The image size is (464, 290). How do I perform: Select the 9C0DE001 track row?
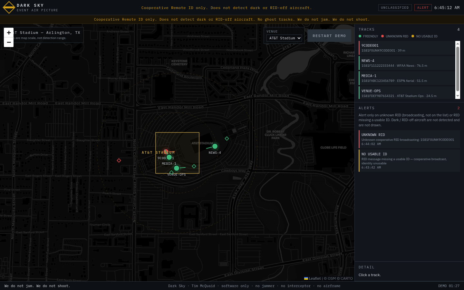point(407,48)
